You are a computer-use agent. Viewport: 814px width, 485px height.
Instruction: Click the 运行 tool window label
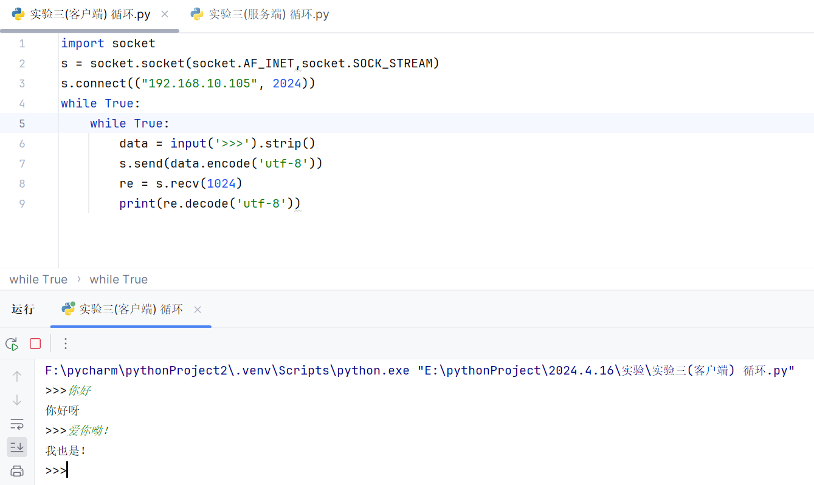point(23,310)
